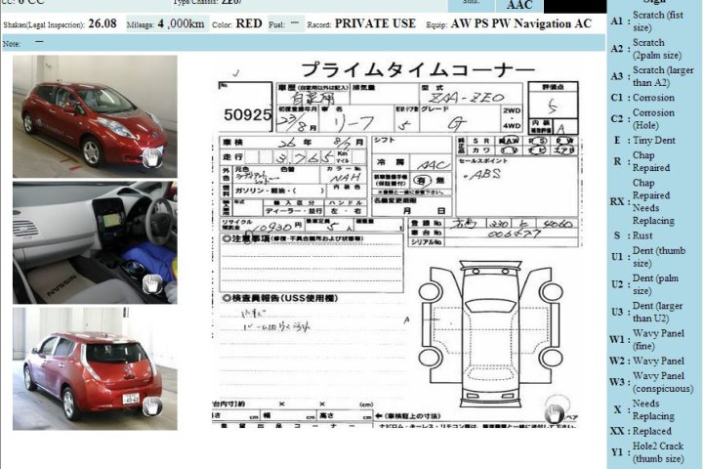The image size is (703, 469).
Task: Click legend entry U1 Dent thumb size
Action: [648, 257]
